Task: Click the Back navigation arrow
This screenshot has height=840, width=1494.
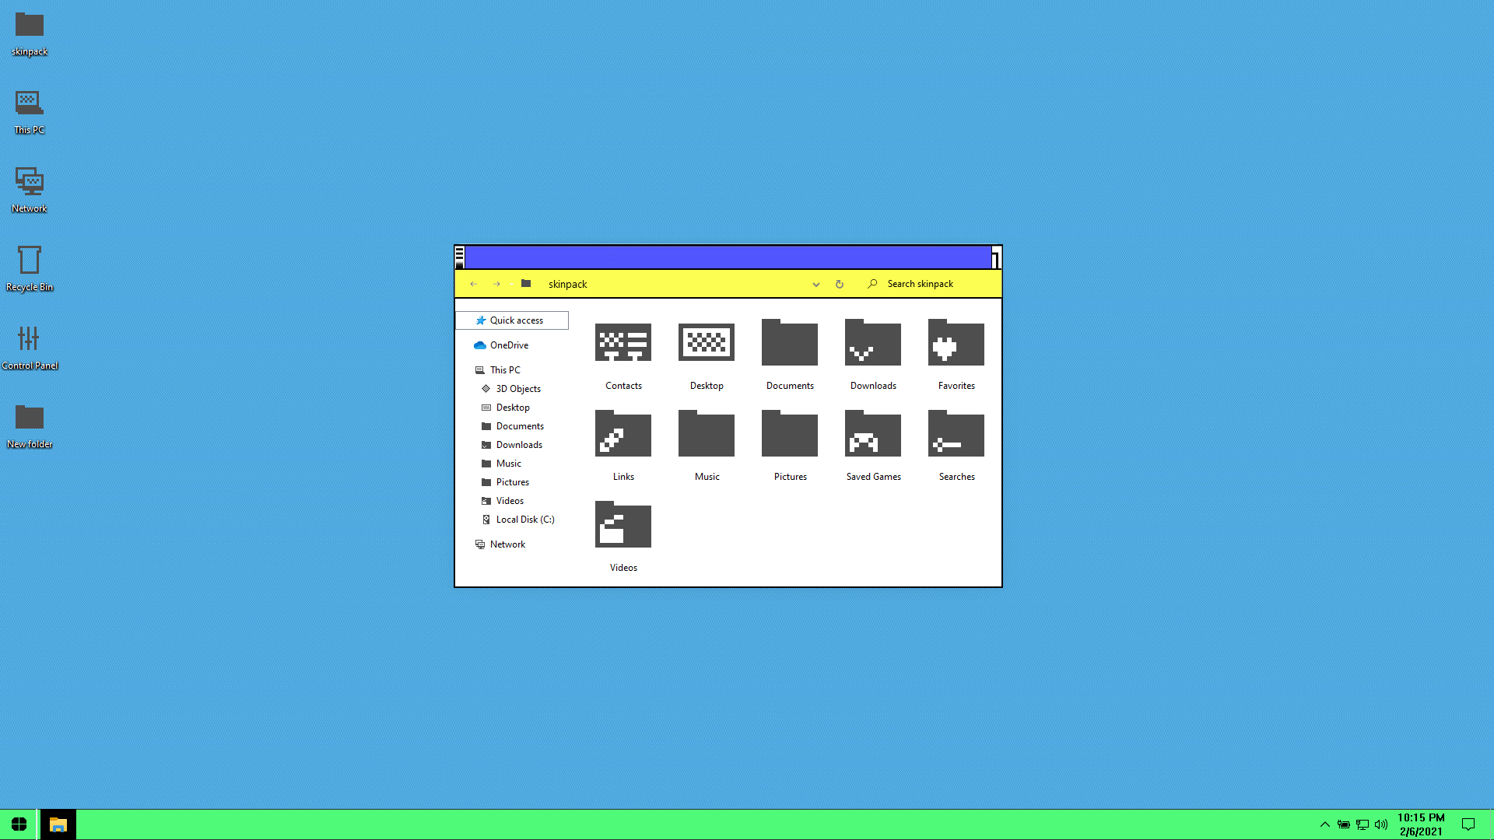Action: pos(473,285)
